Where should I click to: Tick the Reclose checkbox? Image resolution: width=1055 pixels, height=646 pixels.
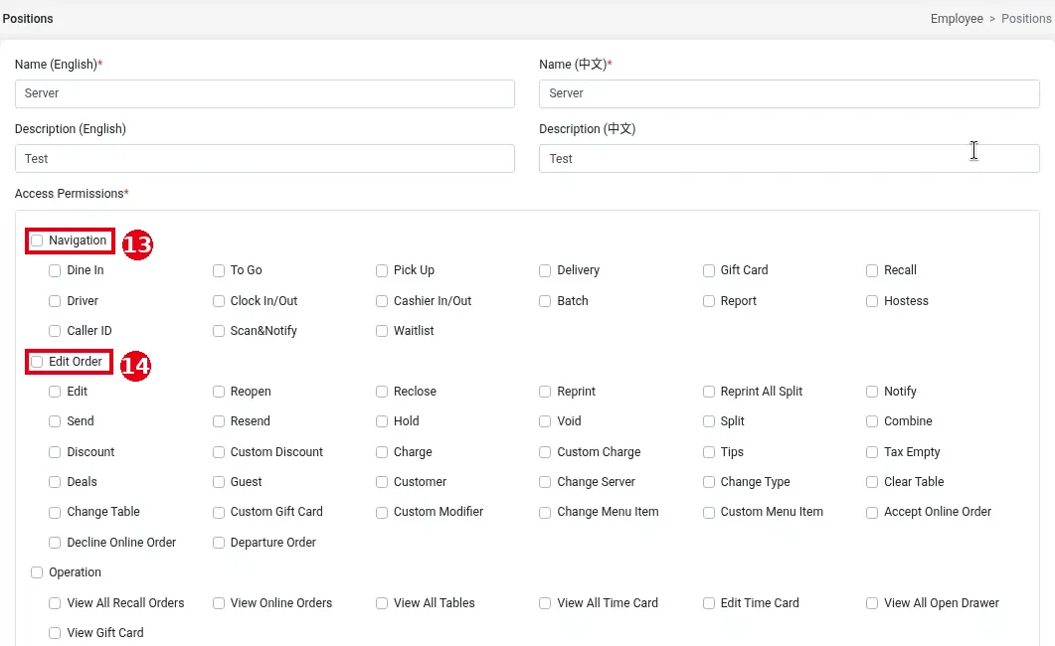(x=382, y=392)
